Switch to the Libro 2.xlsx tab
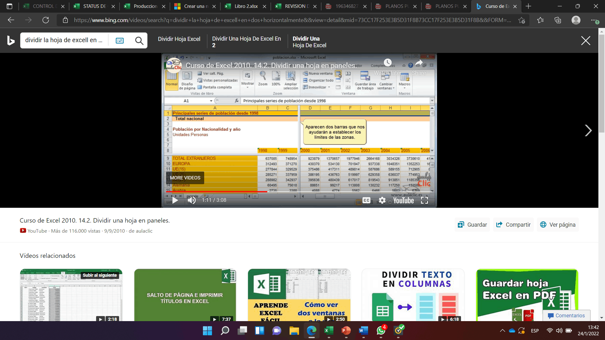Image resolution: width=605 pixels, height=340 pixels. [x=245, y=6]
